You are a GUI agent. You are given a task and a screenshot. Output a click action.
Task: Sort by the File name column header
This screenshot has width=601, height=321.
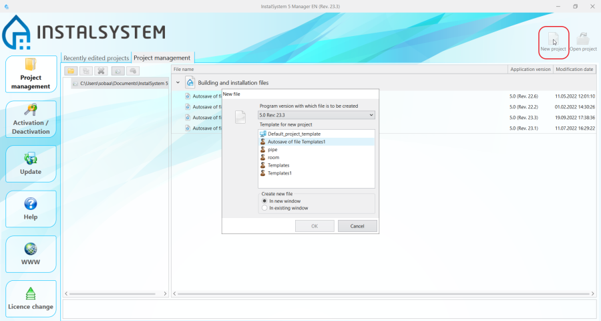point(339,69)
